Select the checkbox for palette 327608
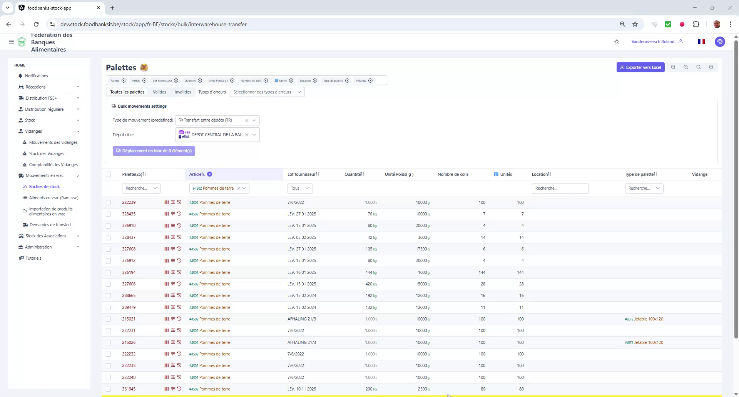739x397 pixels. pos(109,249)
